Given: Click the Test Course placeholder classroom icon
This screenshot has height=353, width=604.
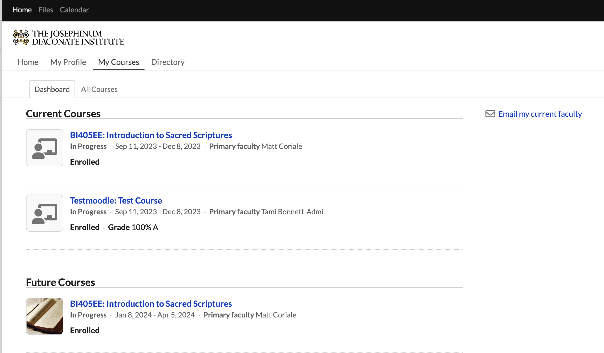Looking at the screenshot, I should point(45,213).
